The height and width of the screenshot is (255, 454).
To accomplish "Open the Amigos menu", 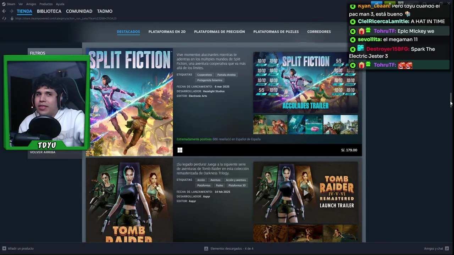I will point(31,4).
